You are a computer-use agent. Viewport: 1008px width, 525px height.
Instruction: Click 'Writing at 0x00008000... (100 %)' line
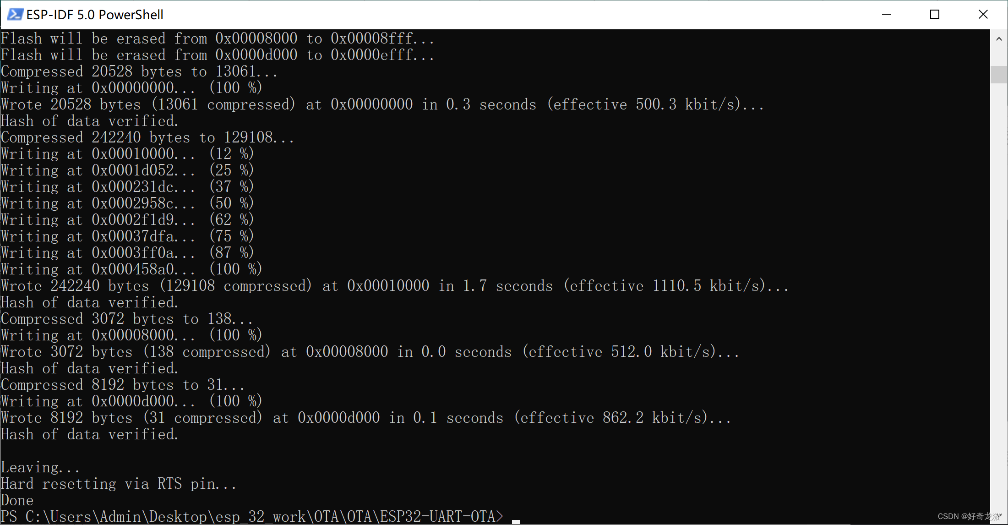click(x=131, y=335)
